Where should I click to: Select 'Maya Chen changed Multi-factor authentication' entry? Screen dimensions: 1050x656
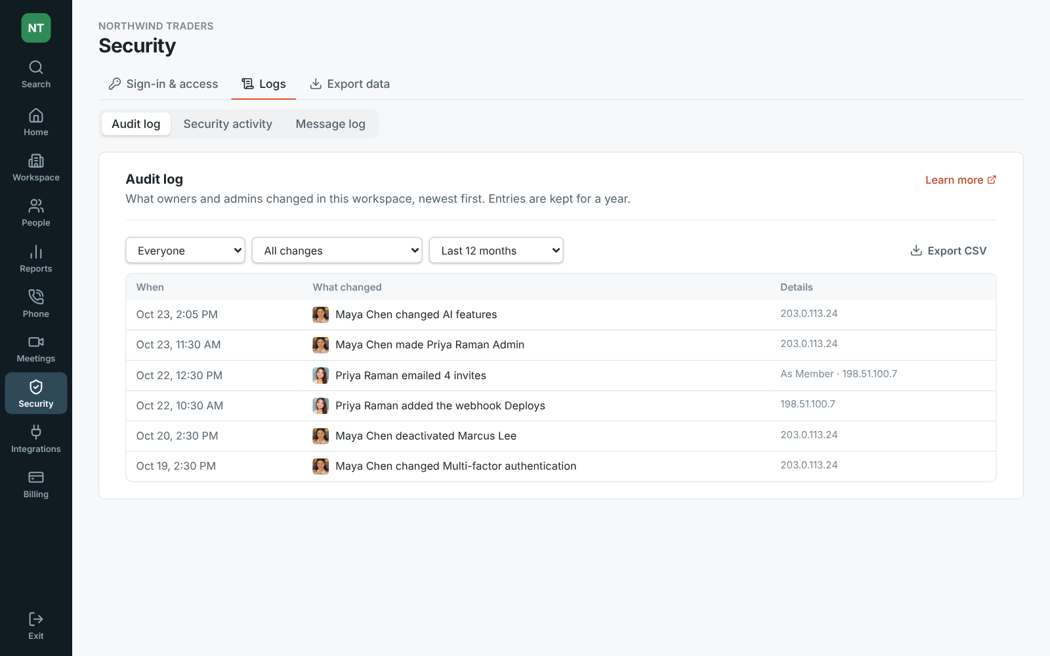tap(561, 466)
